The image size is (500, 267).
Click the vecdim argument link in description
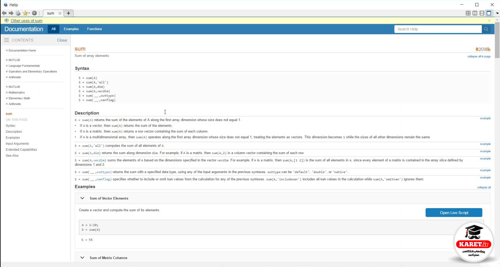coord(99,160)
